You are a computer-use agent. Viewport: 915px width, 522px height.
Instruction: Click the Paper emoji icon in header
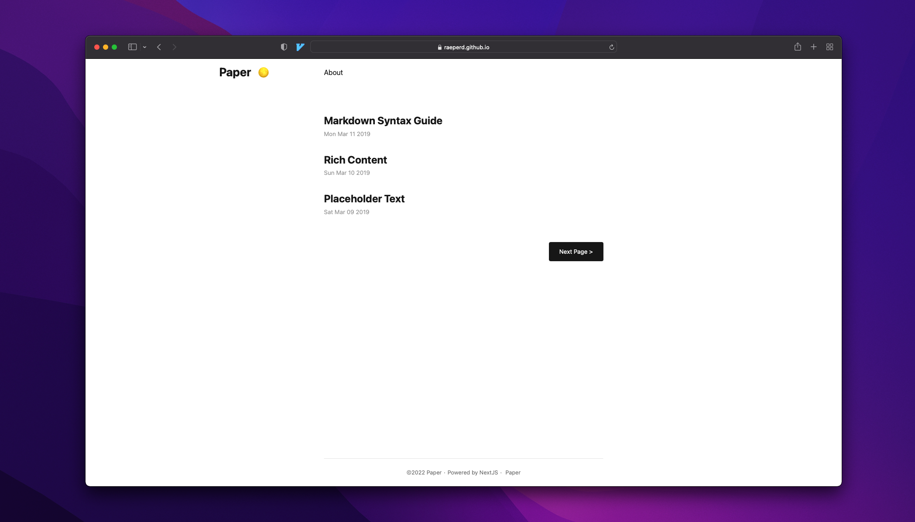coord(263,72)
